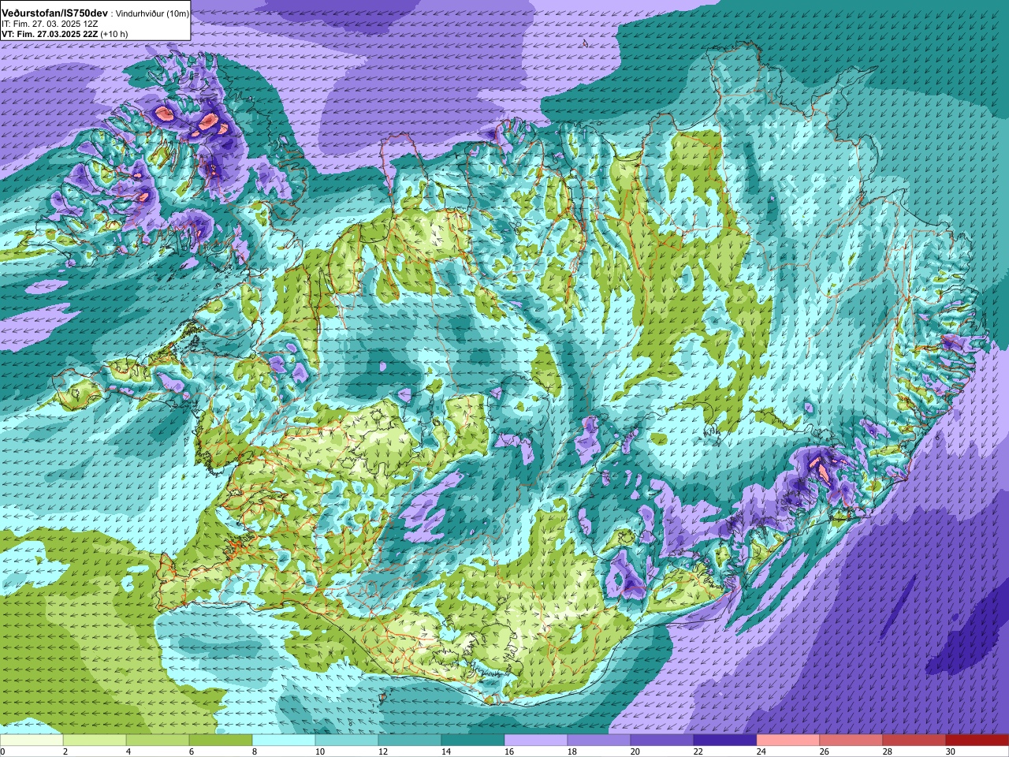The image size is (1009, 757).
Task: Pick the dark teal swatch between 14 and 16
Action: 473,740
